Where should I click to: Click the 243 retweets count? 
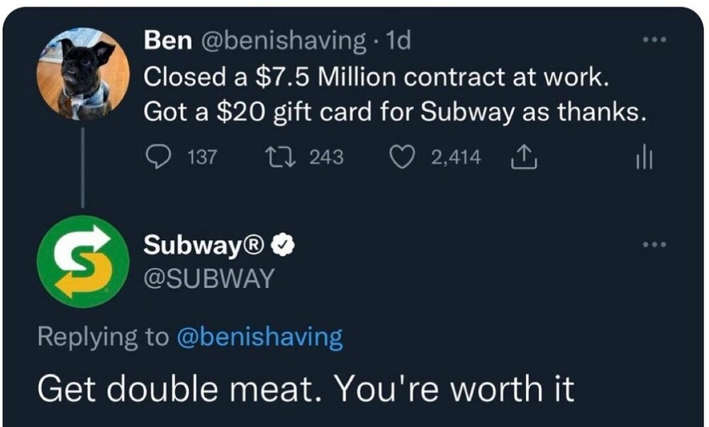coord(326,157)
